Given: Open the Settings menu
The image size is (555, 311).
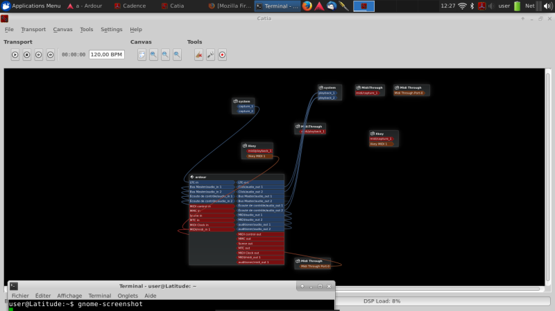Looking at the screenshot, I should click(112, 29).
